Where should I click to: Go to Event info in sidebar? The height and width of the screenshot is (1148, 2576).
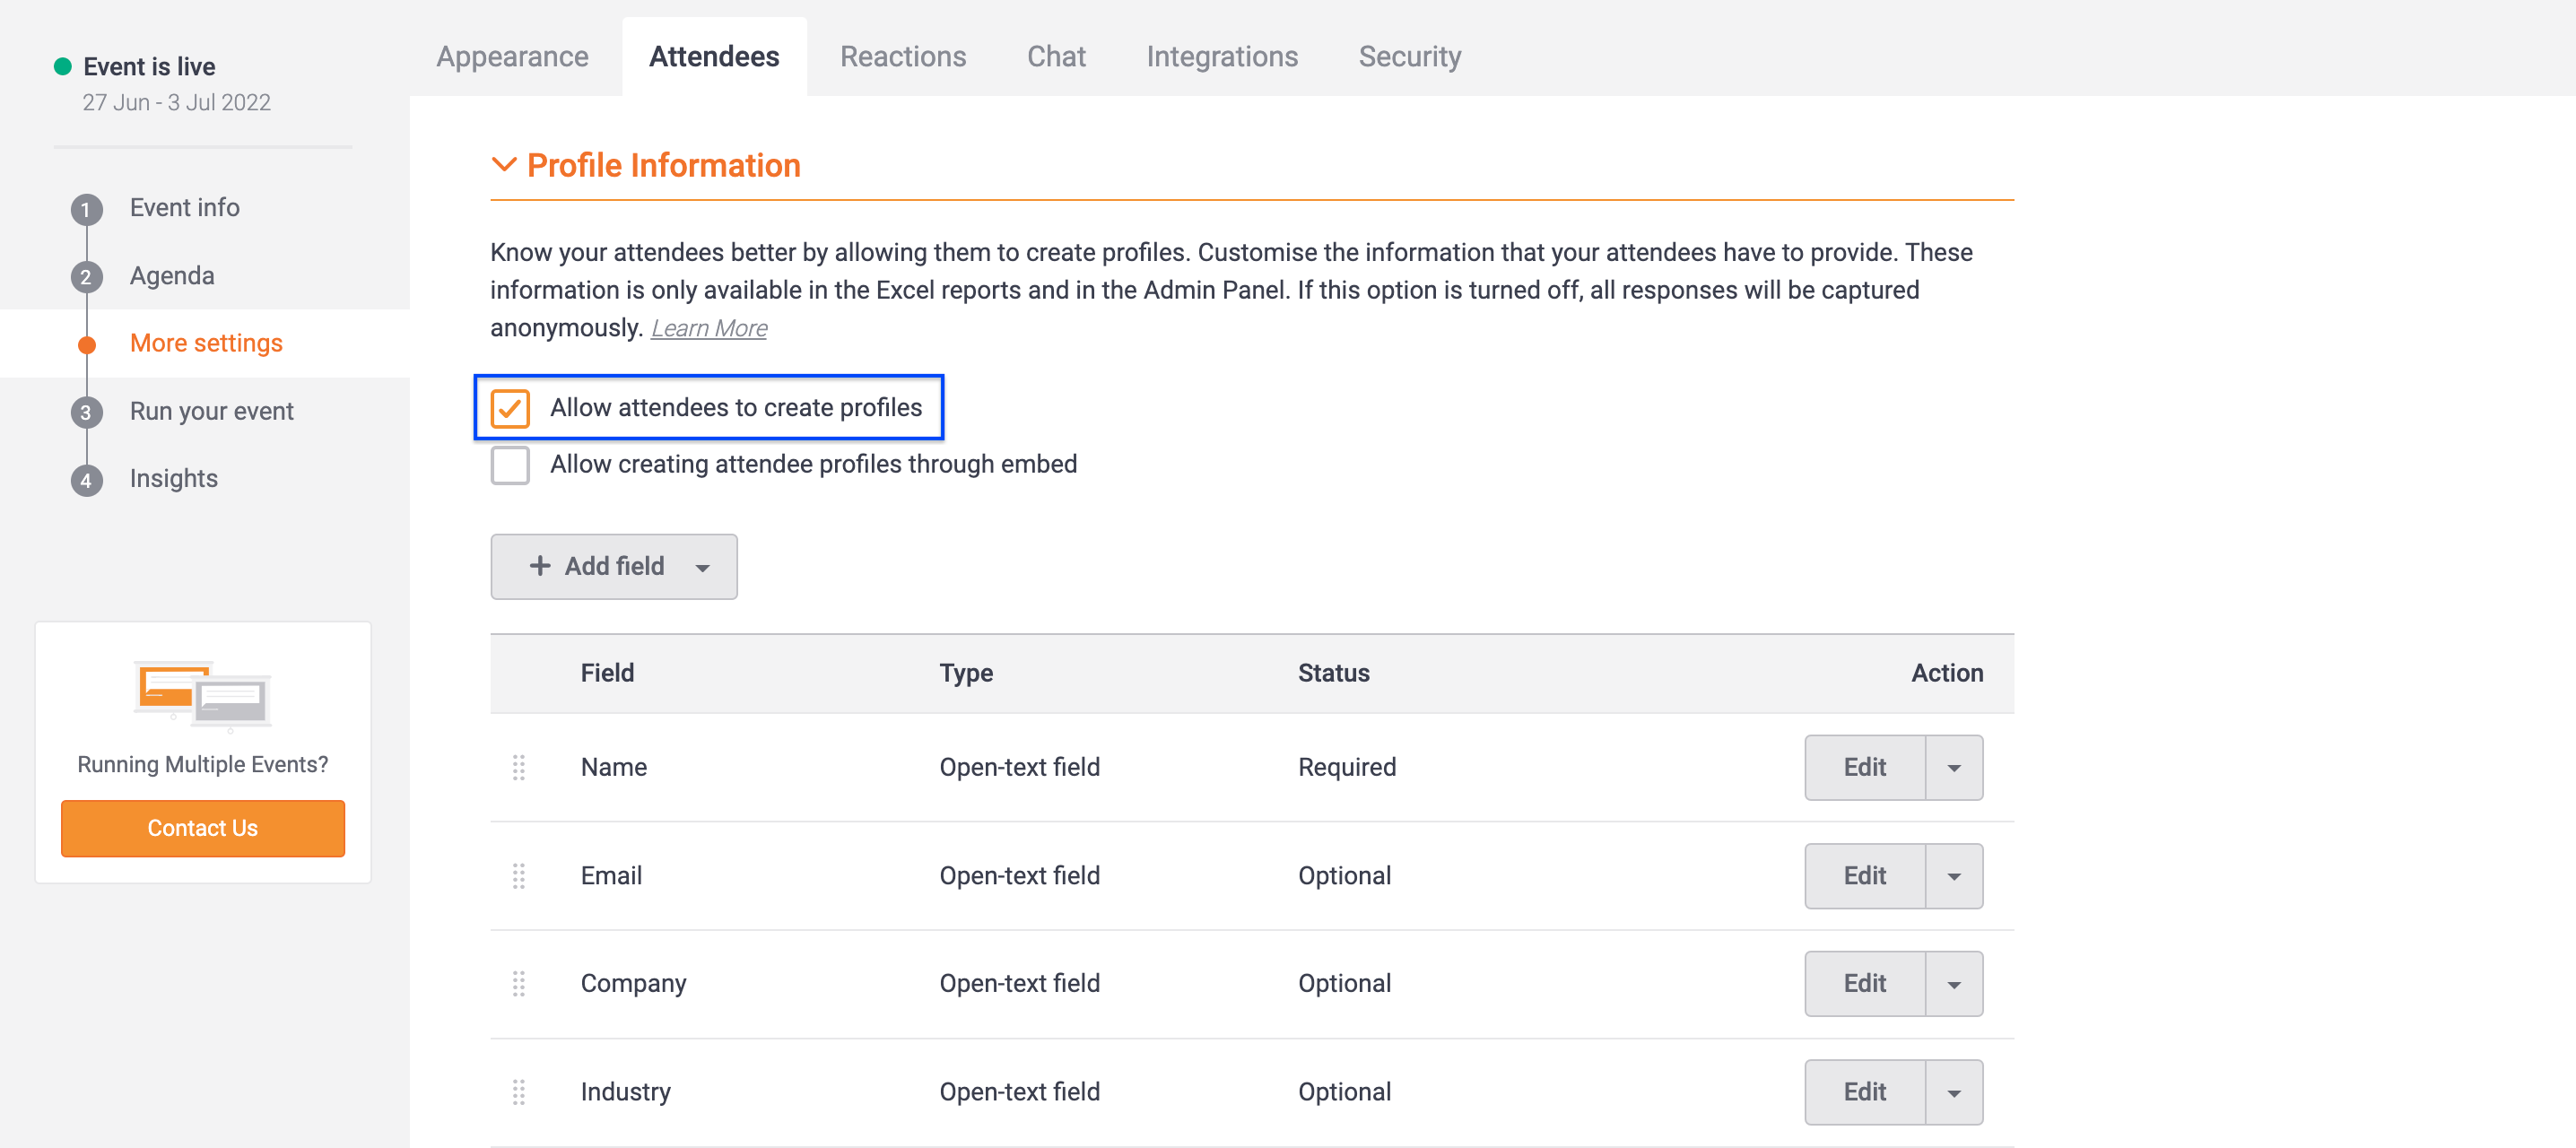pos(185,207)
